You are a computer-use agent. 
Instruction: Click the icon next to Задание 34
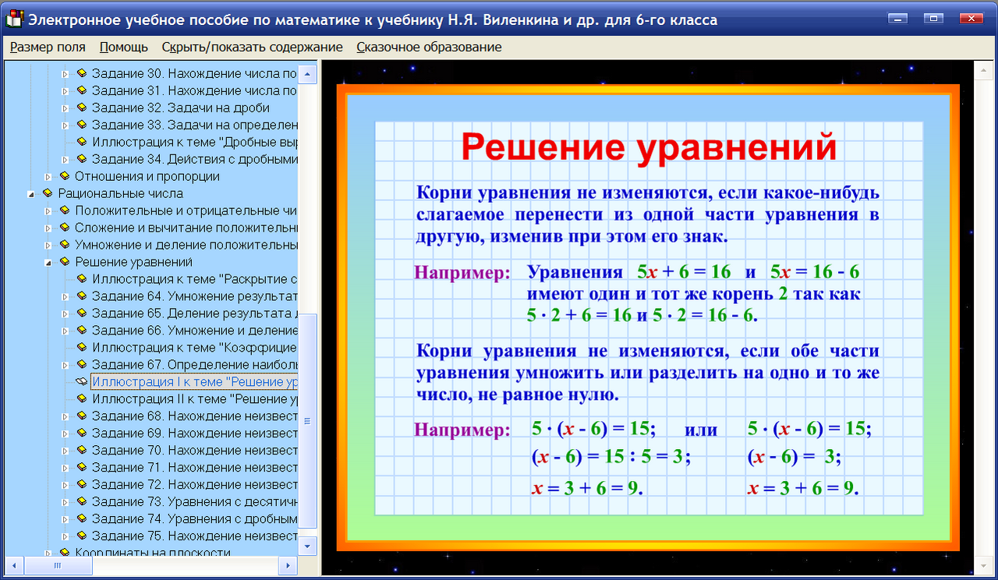tap(82, 158)
